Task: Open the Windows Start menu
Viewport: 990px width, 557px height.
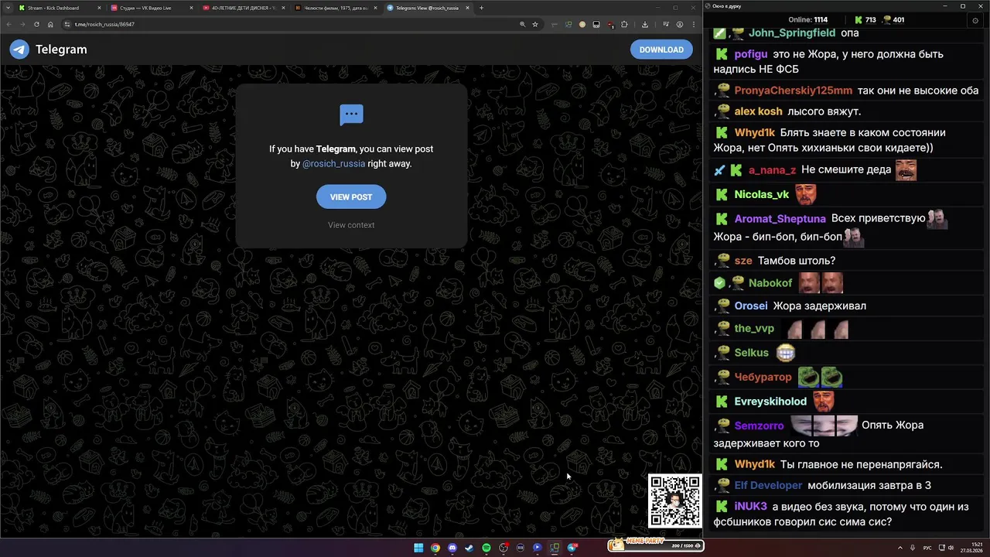Action: pos(418,548)
